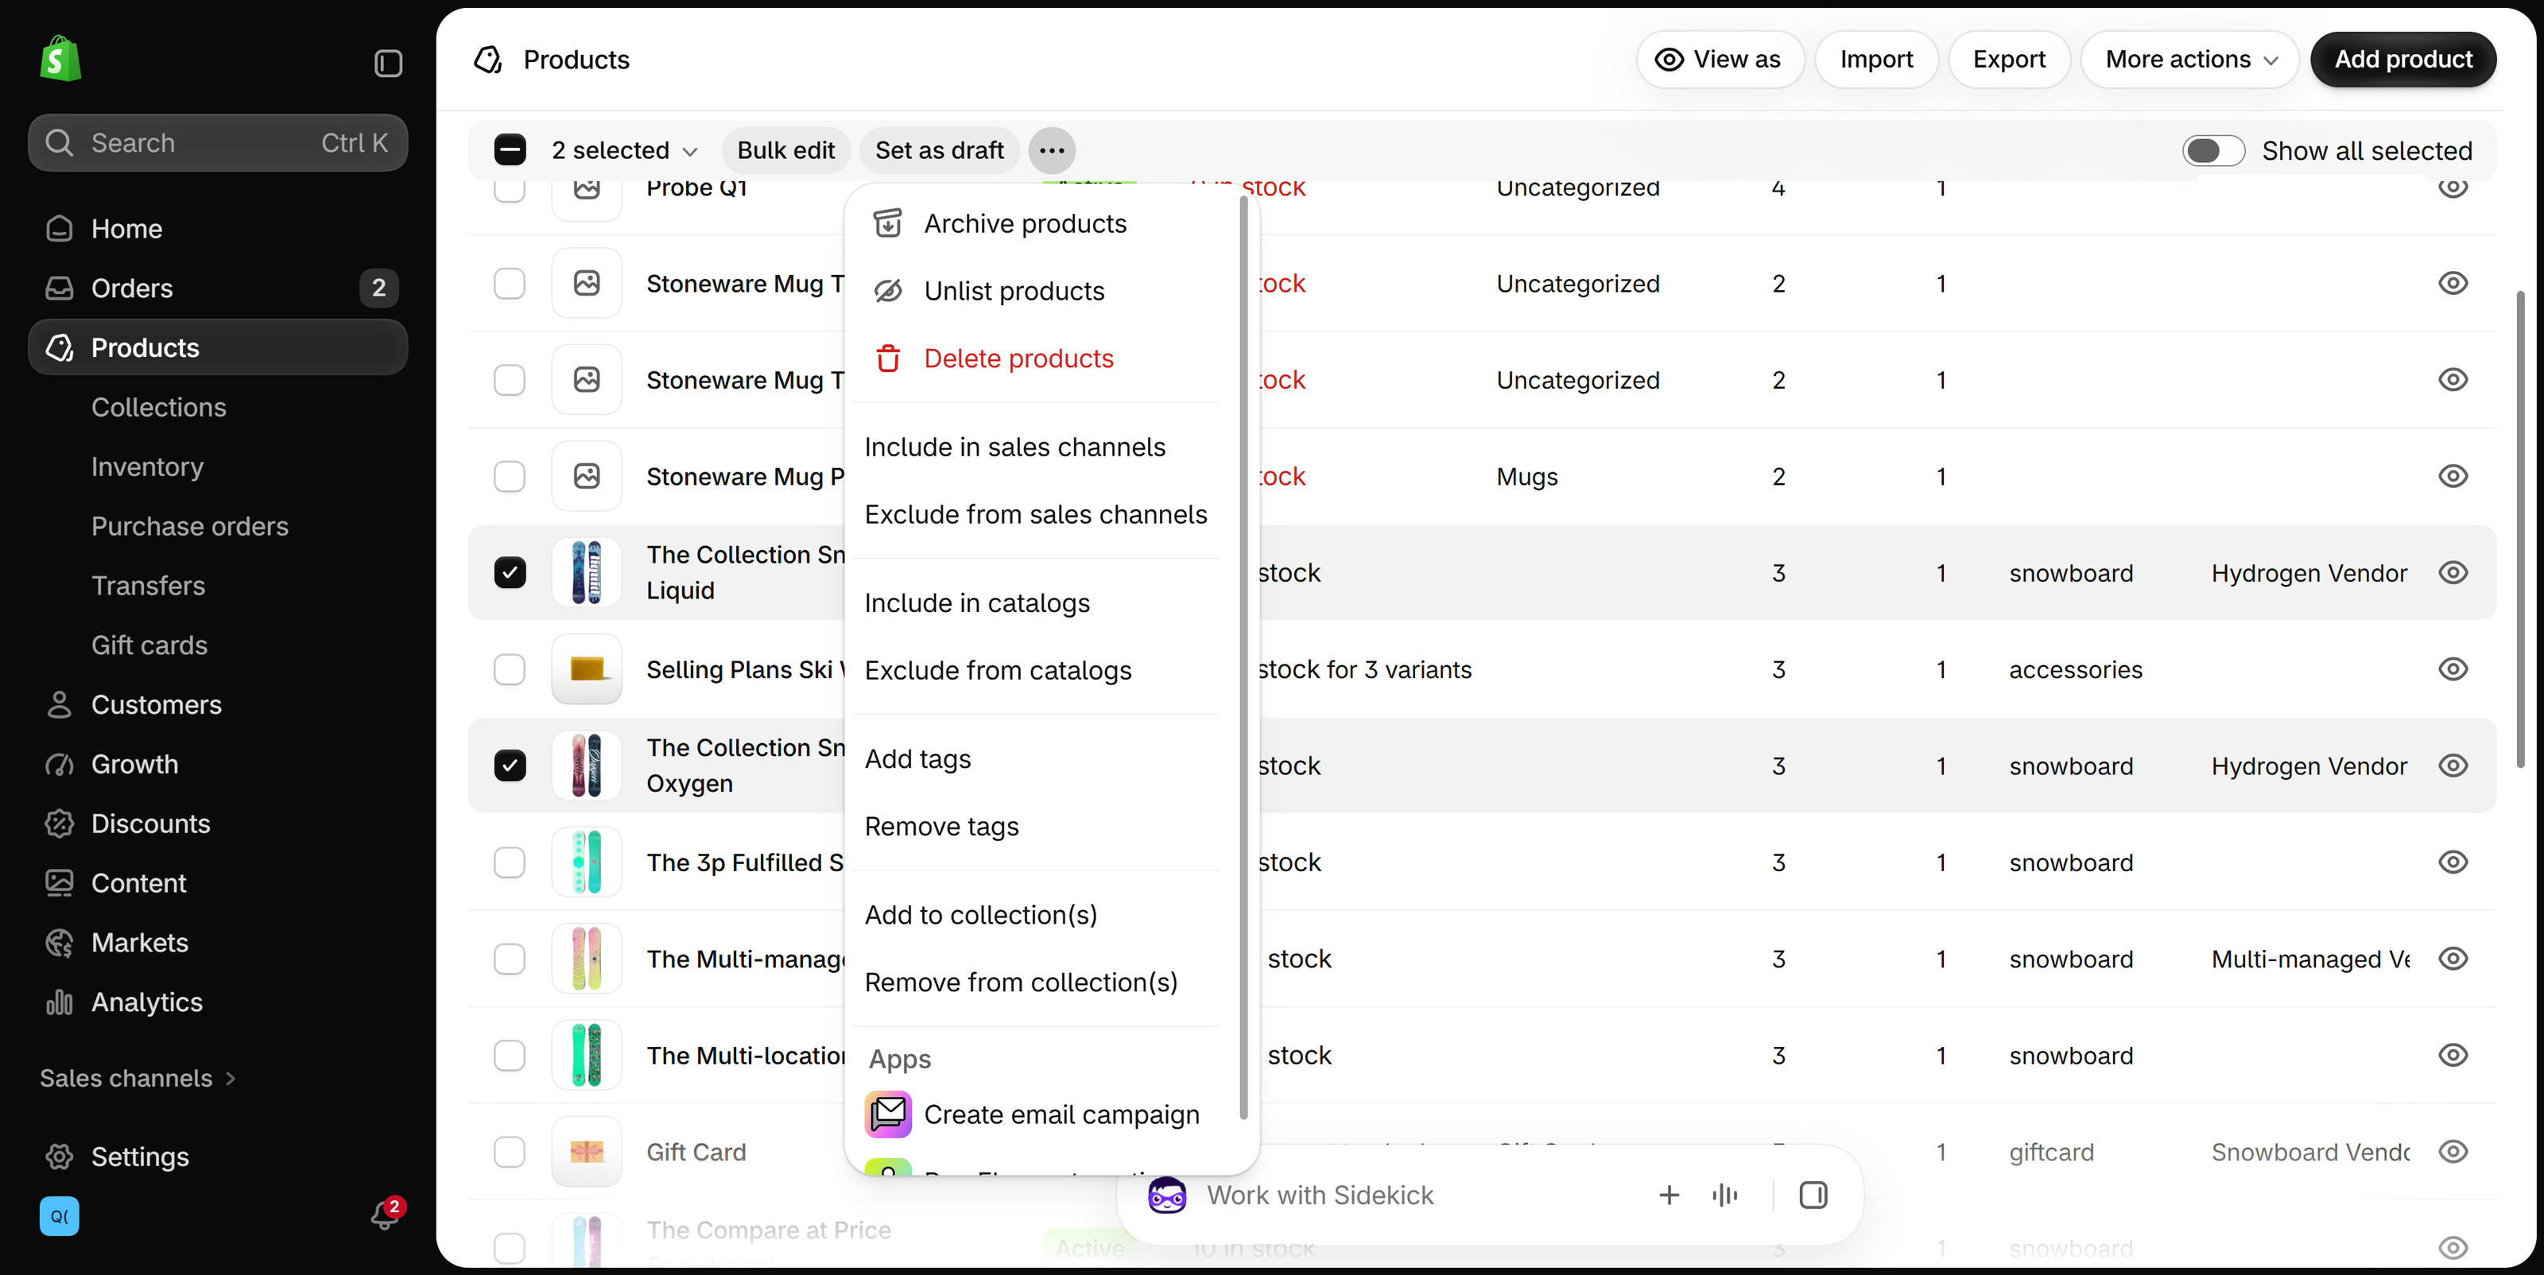Check the Gift Card row checkbox
Screen dimensions: 2544x1275
(510, 1152)
